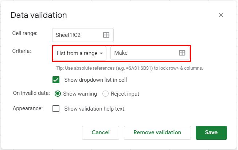Image resolution: width=238 pixels, height=150 pixels.
Task: Select the Show warning radio button
Action: coord(58,94)
